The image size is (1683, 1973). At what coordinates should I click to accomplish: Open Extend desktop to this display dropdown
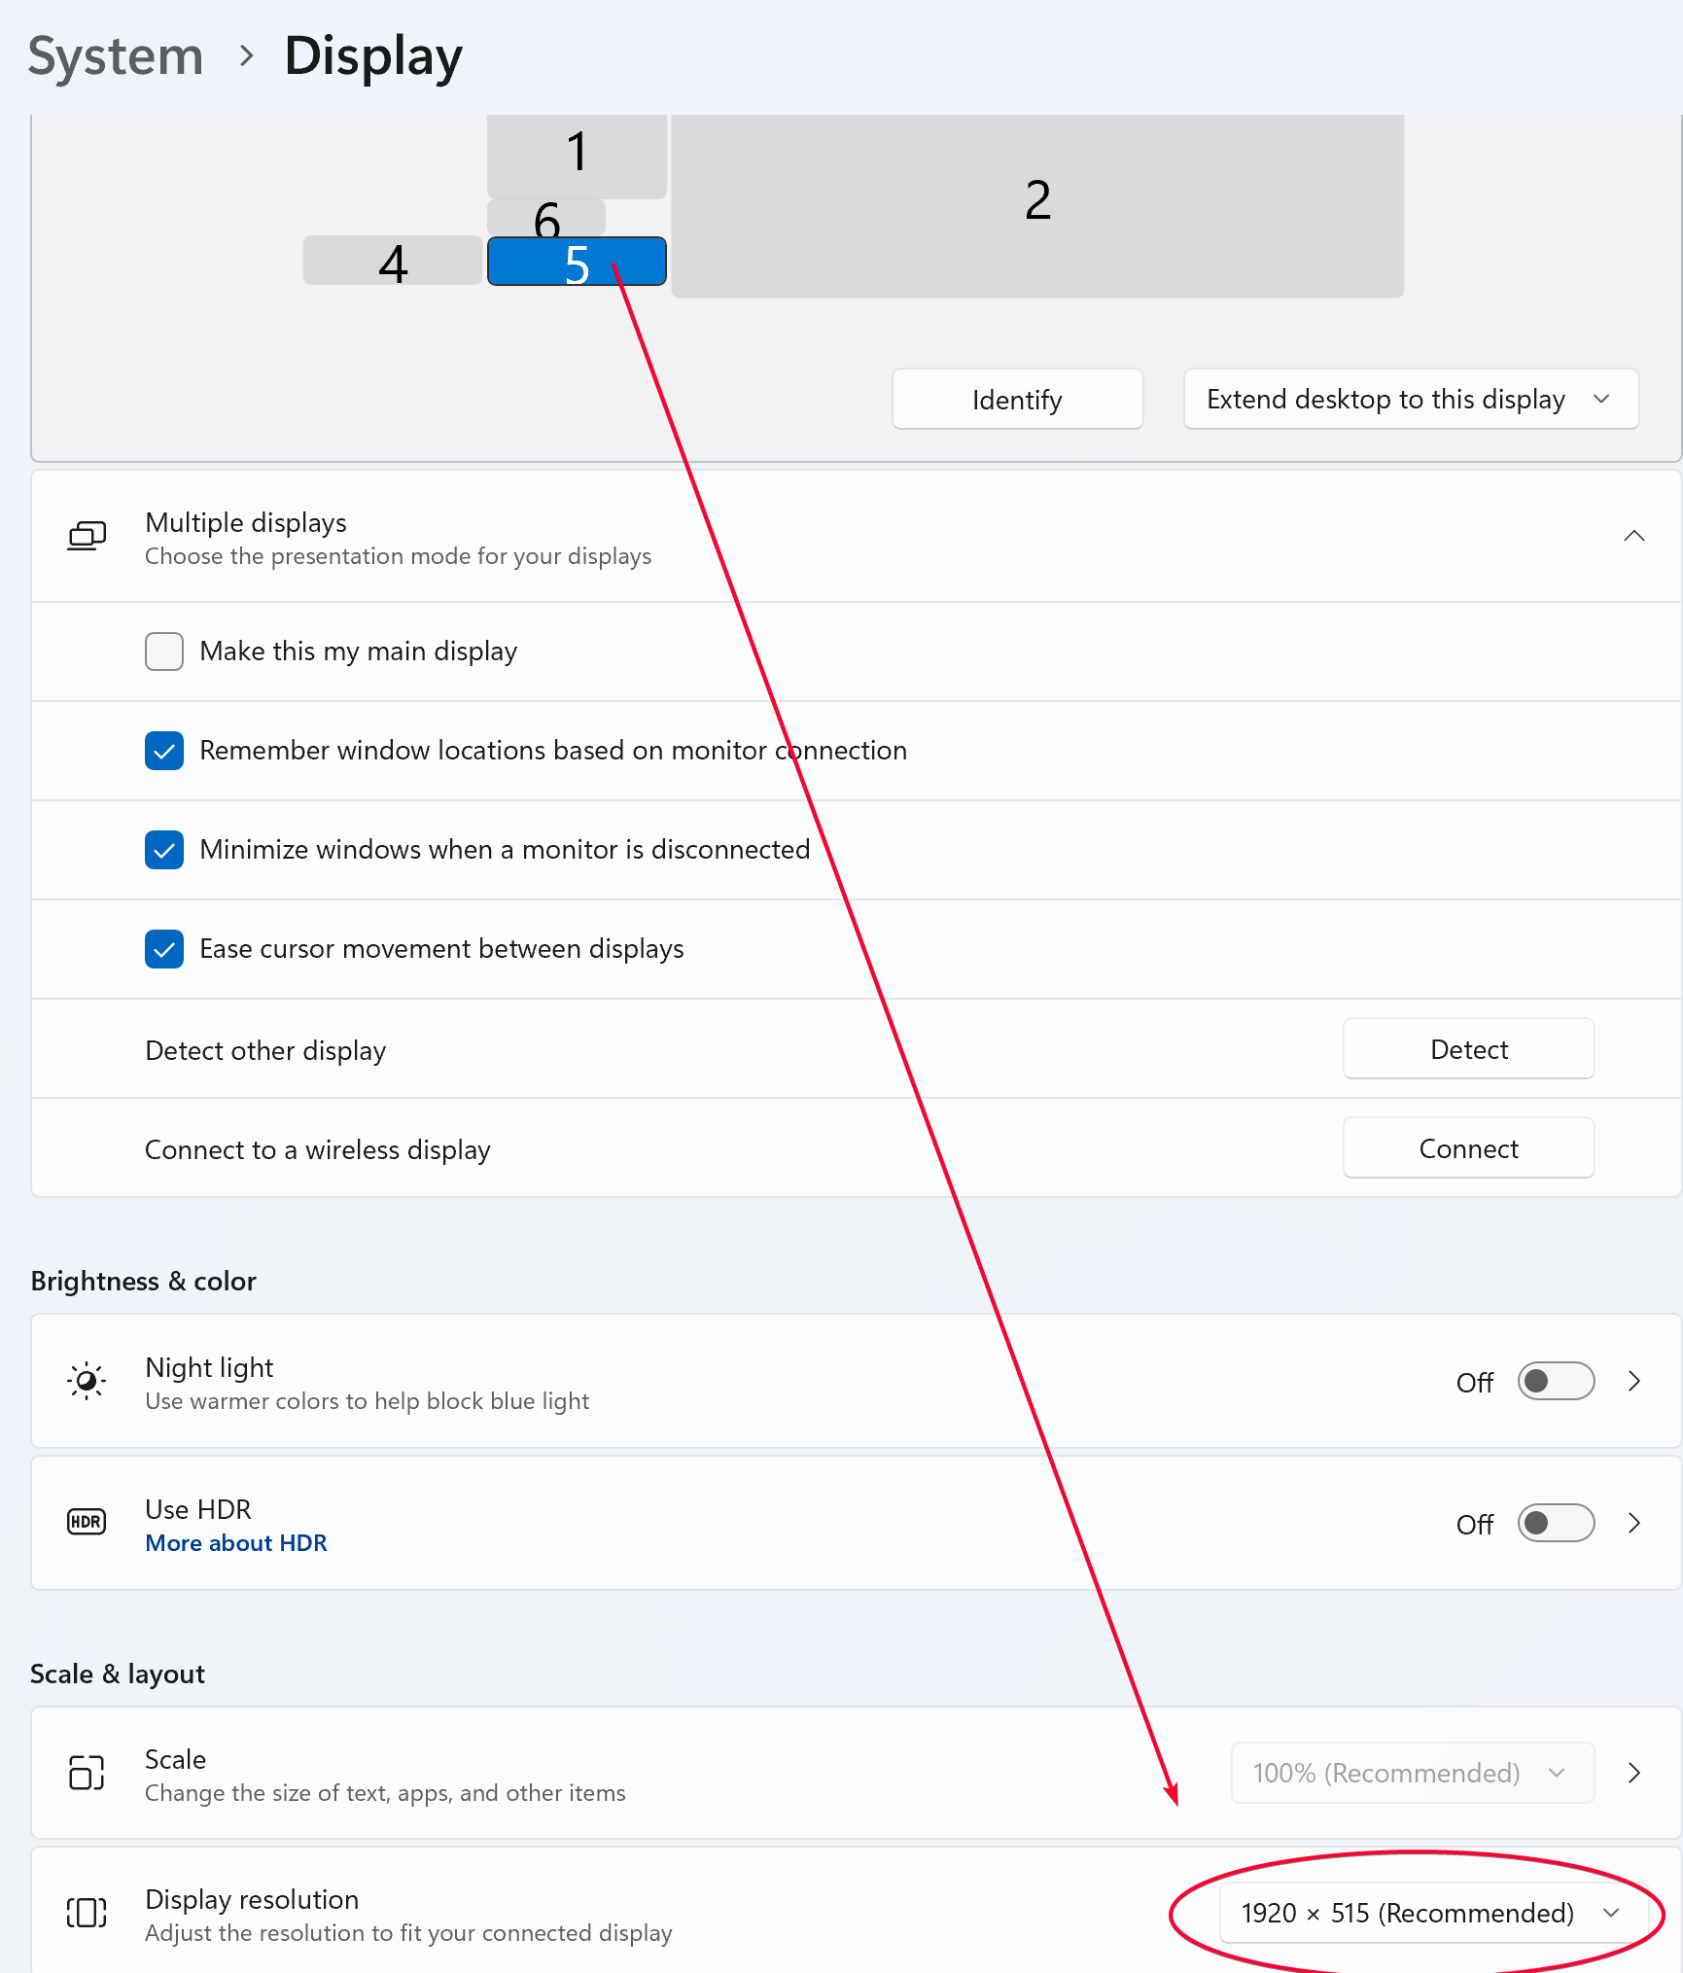1411,399
